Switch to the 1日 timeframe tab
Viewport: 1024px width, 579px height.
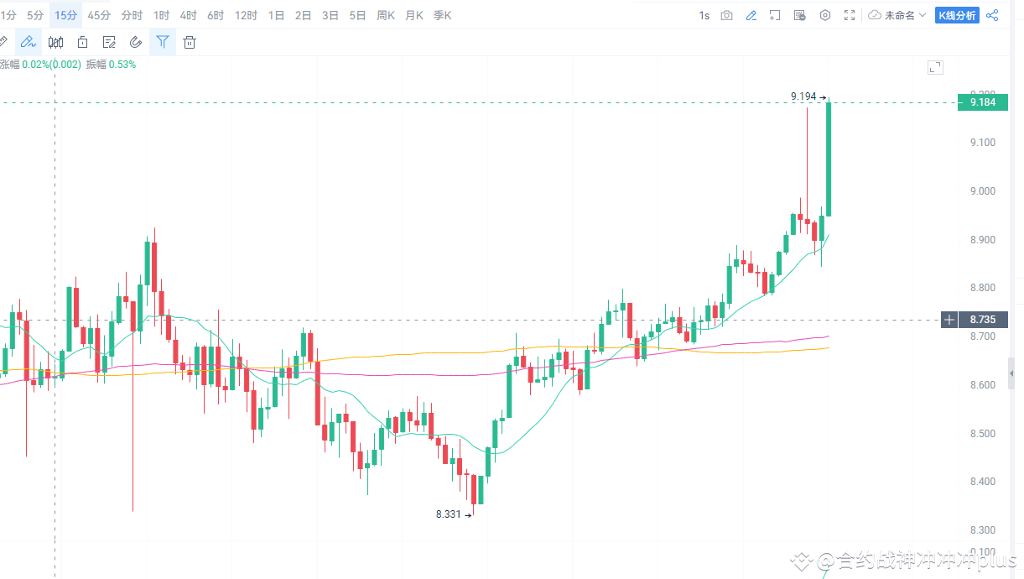pos(276,14)
